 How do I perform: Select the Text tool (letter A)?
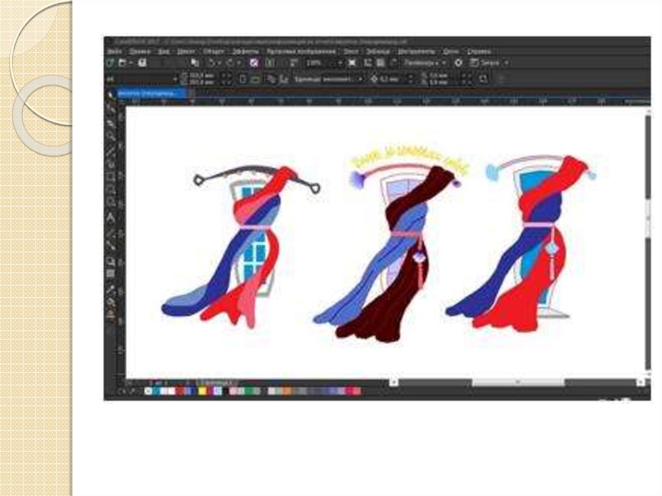[x=111, y=217]
